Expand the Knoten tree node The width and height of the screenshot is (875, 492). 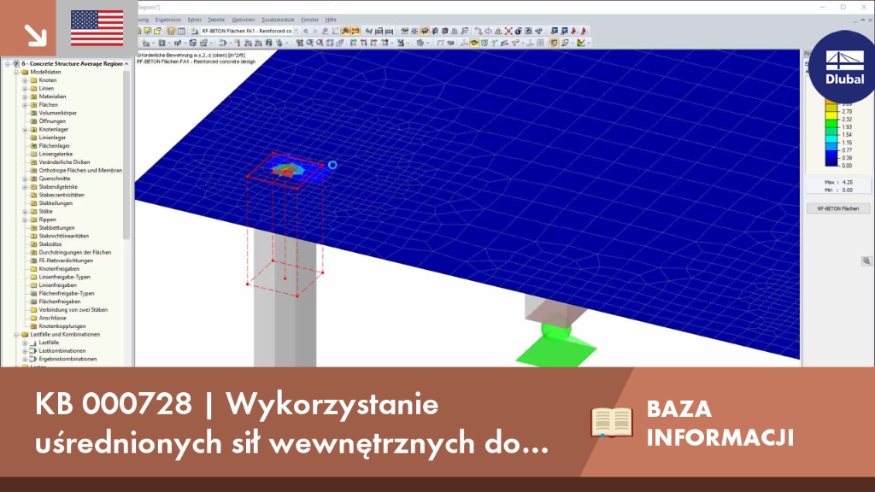coord(25,80)
